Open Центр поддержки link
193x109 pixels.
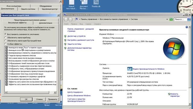point(75,92)
